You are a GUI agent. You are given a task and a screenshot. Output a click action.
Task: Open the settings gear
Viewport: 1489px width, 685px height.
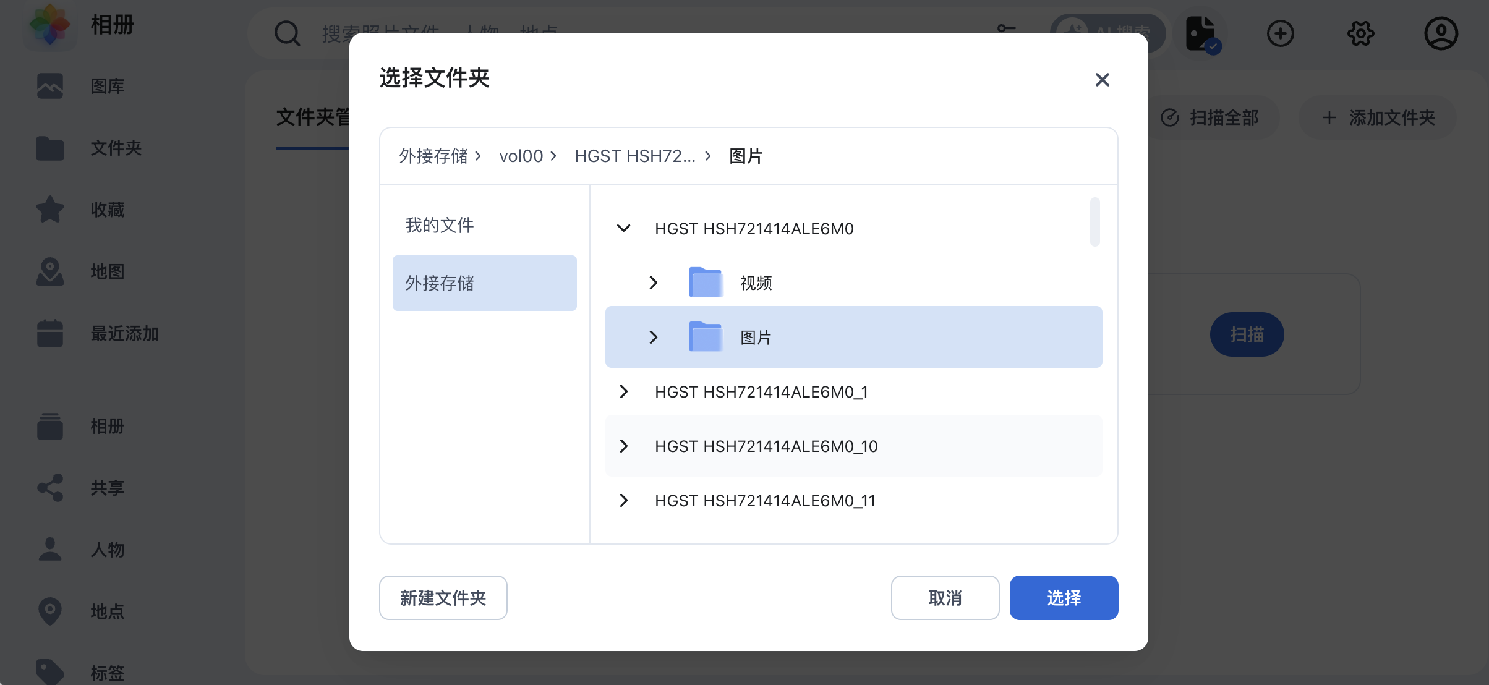point(1360,33)
